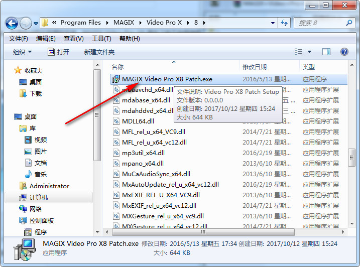360x267 pixels.
Task: Select 收藏夹 in navigation pane
Action: pyautogui.click(x=34, y=71)
